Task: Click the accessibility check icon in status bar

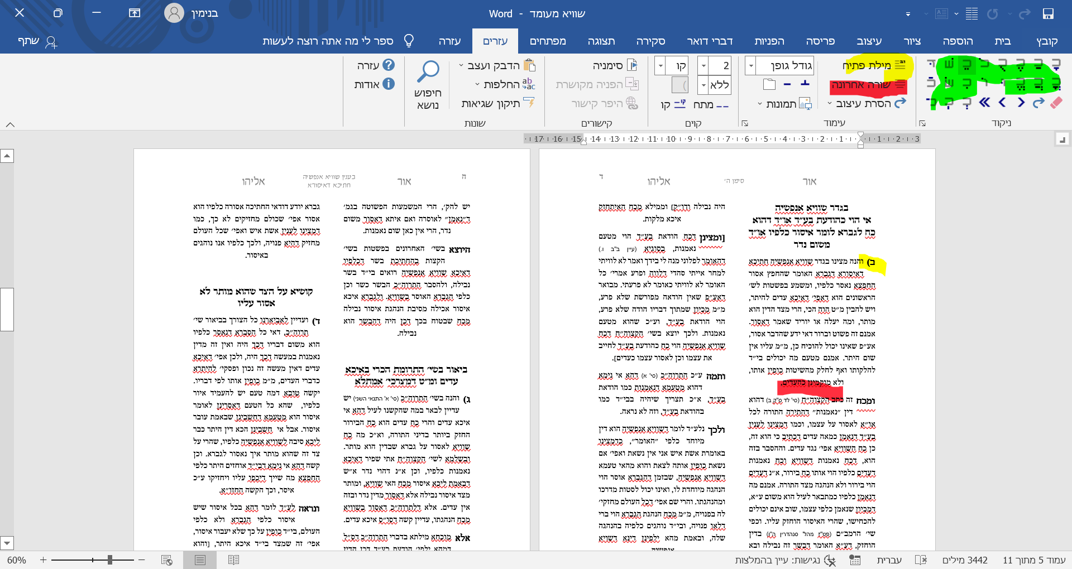Action: pos(830,560)
